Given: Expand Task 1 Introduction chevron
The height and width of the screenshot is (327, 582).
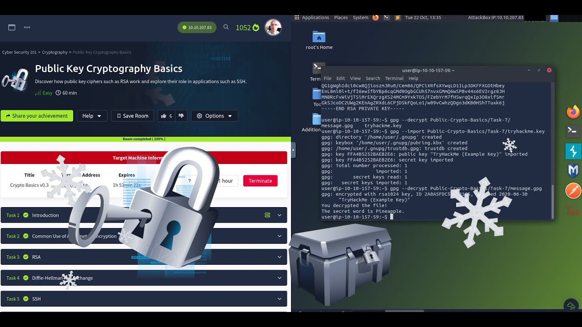Looking at the screenshot, I should coord(280,215).
